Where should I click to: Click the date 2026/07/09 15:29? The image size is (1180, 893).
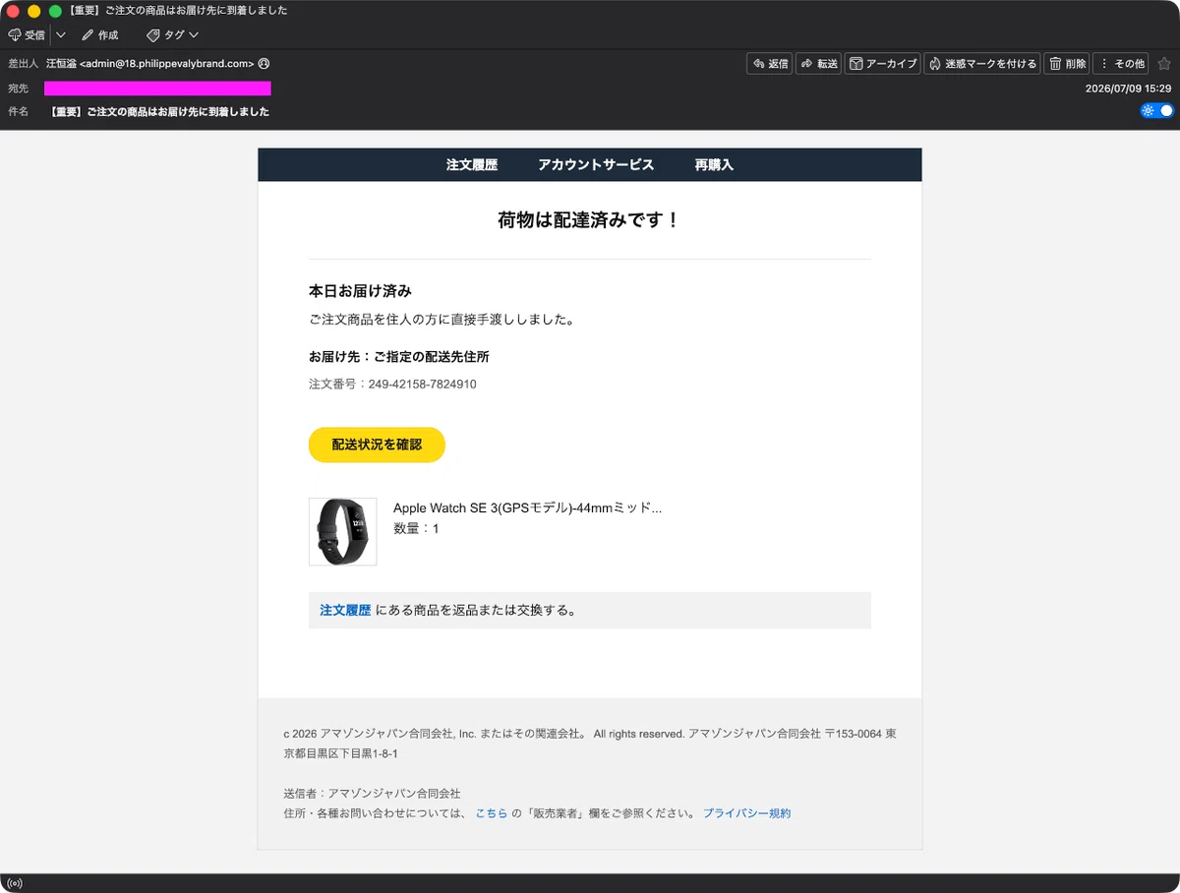1128,89
